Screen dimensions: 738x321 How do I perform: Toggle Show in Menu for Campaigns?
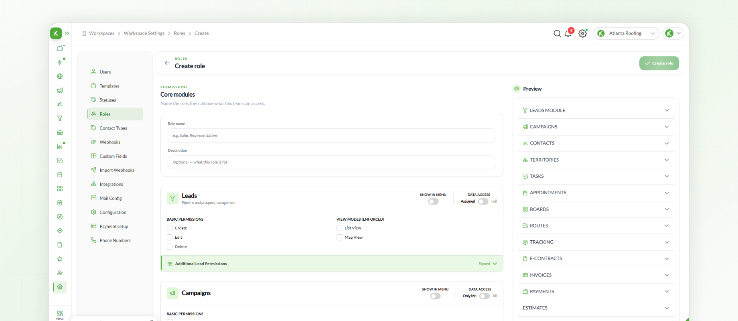tap(435, 296)
